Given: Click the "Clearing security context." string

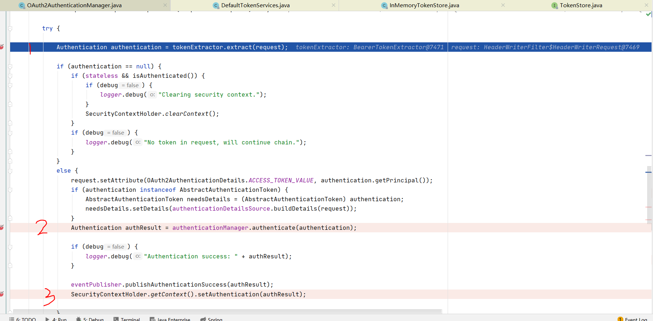Looking at the screenshot, I should (x=209, y=94).
